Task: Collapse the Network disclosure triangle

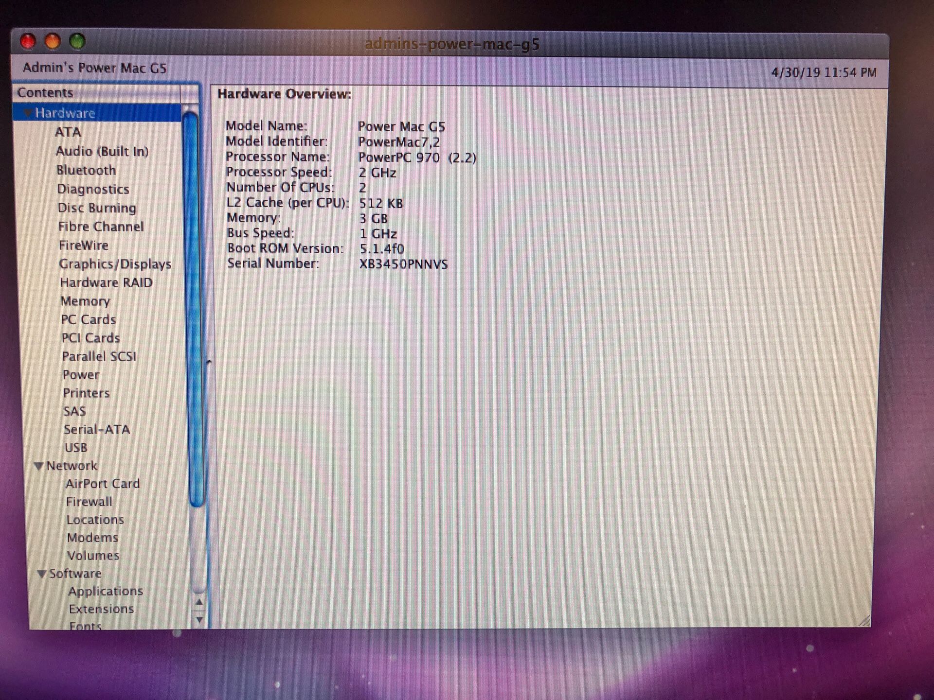Action: click(x=39, y=466)
